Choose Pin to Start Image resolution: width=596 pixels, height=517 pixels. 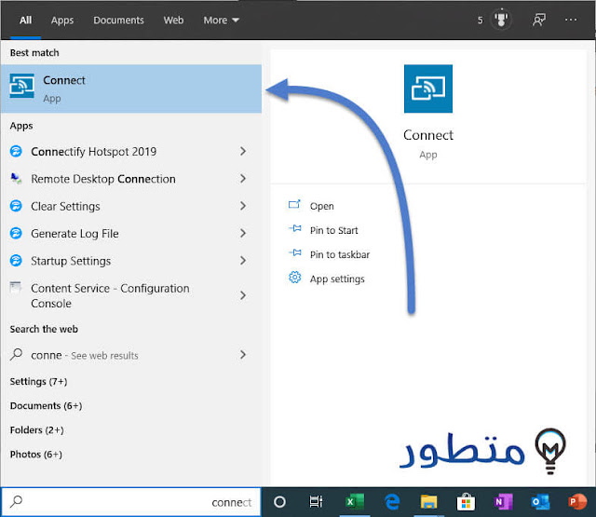(x=333, y=230)
